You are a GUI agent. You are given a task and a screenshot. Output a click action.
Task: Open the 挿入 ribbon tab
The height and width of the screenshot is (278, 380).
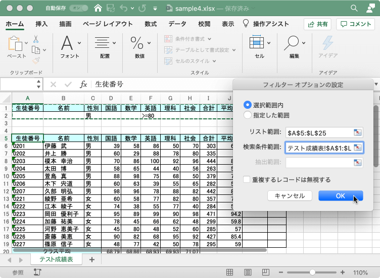click(41, 24)
